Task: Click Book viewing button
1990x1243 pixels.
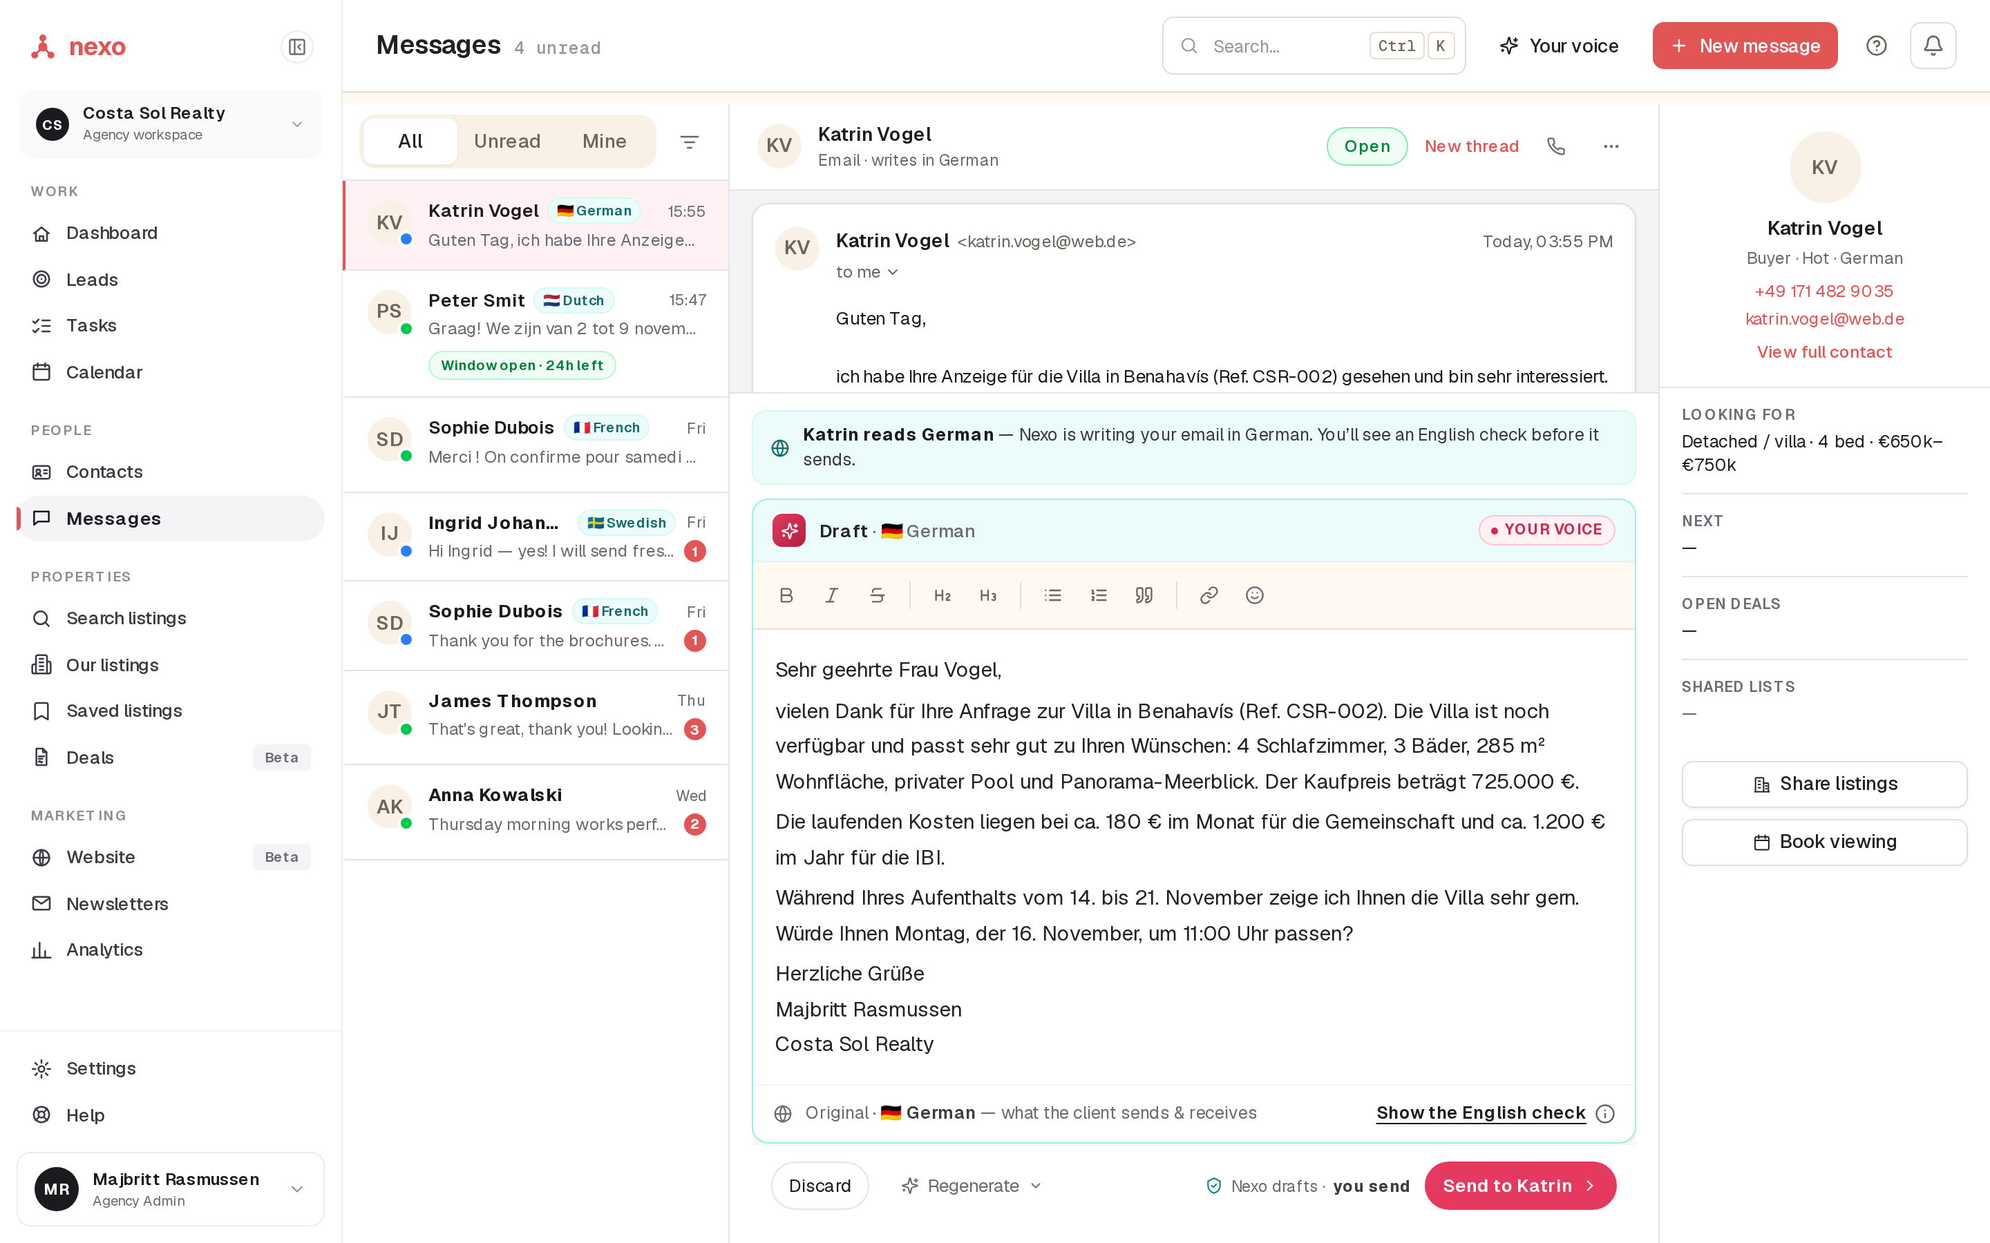Action: pyautogui.click(x=1824, y=842)
